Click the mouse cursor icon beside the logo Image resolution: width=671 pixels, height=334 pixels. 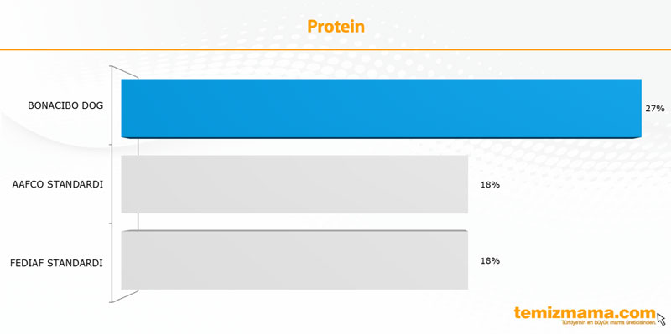coord(661,319)
